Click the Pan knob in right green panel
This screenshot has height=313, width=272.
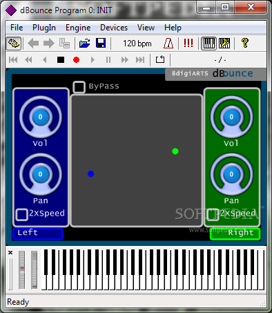[x=231, y=174]
